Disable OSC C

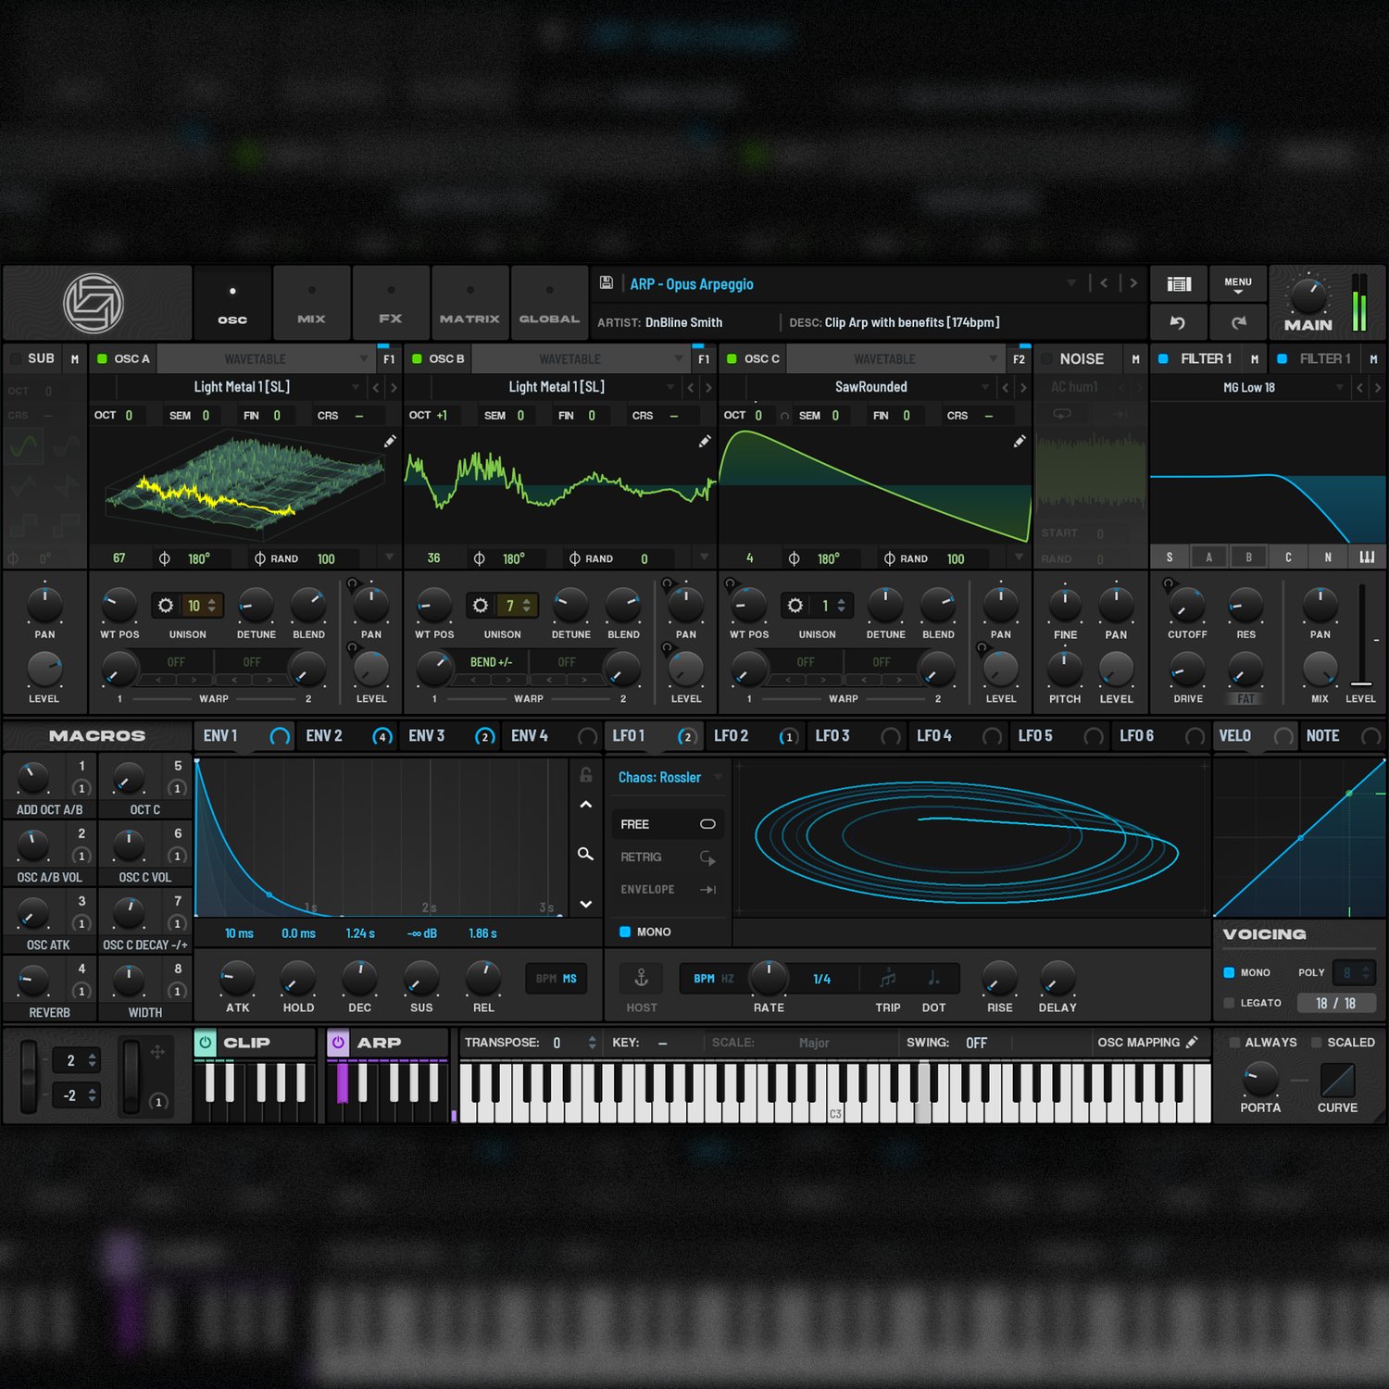[x=732, y=358]
